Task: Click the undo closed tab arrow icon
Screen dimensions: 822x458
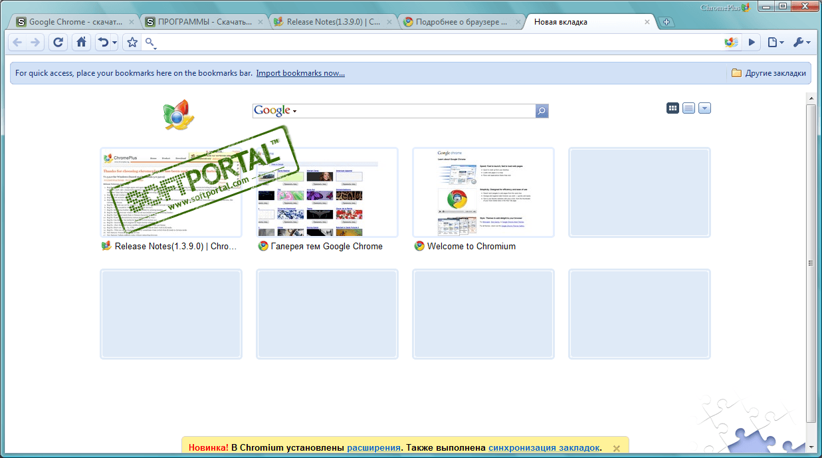Action: point(103,43)
